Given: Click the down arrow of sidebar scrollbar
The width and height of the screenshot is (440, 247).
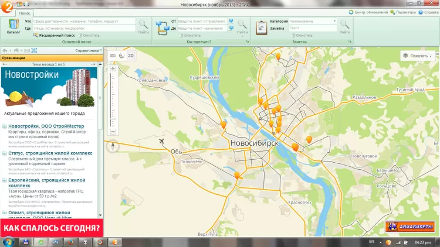Looking at the screenshot, I should pos(100,215).
